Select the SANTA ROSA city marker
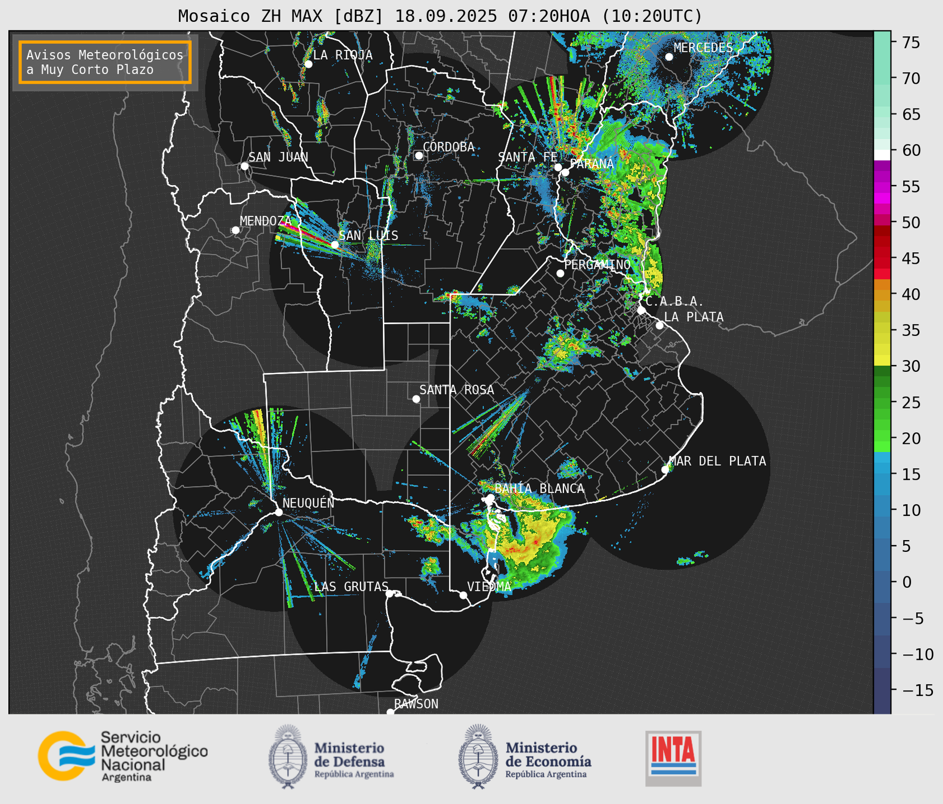943x804 pixels. pos(416,399)
